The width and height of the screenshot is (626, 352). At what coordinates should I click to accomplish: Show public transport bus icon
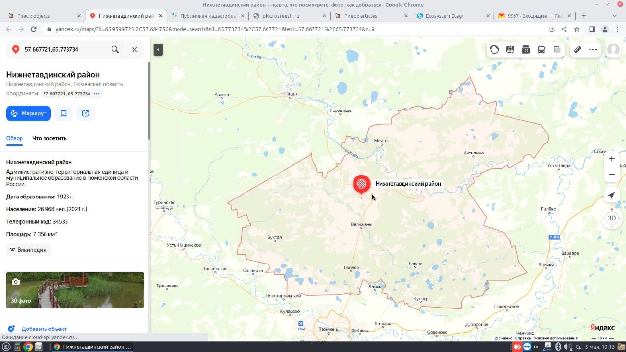pyautogui.click(x=541, y=49)
